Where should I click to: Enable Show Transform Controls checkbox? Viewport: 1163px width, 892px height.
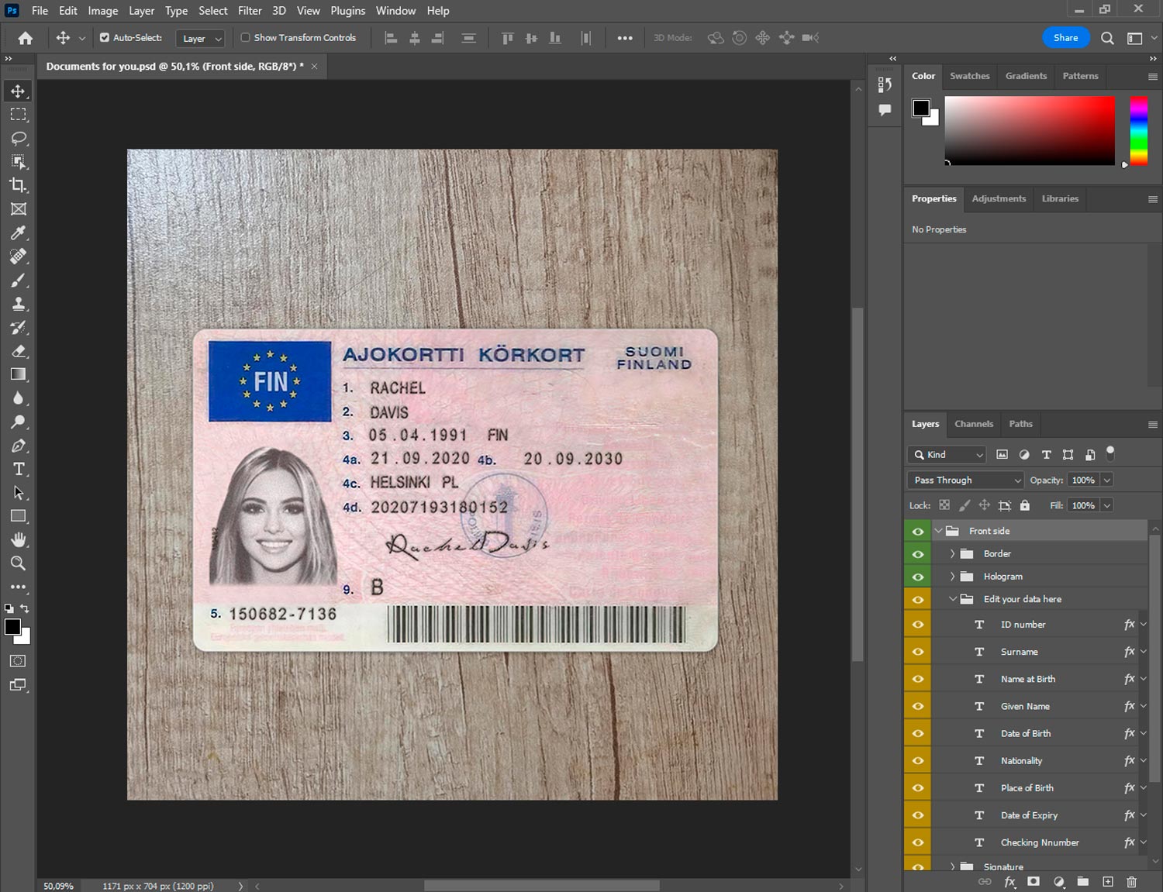point(245,37)
